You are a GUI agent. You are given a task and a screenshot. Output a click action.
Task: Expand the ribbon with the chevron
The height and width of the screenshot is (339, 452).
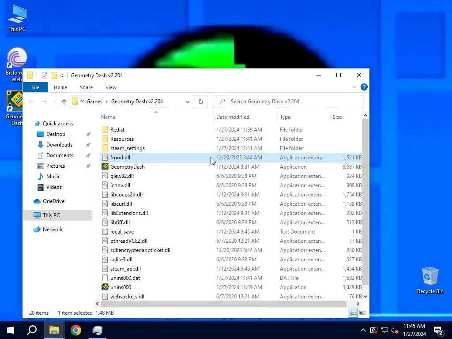(x=354, y=87)
